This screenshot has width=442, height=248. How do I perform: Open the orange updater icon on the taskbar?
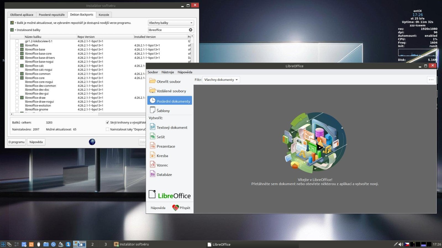coord(31,244)
